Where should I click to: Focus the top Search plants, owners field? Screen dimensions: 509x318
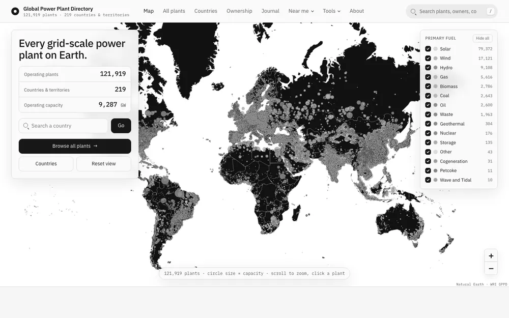click(451, 11)
